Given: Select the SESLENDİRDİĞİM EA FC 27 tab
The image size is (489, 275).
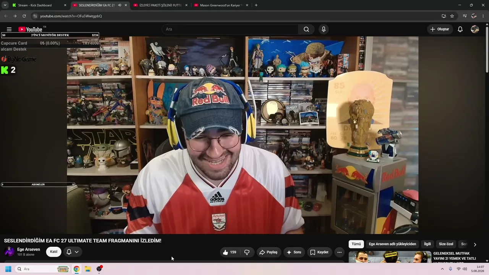Looking at the screenshot, I should point(99,5).
